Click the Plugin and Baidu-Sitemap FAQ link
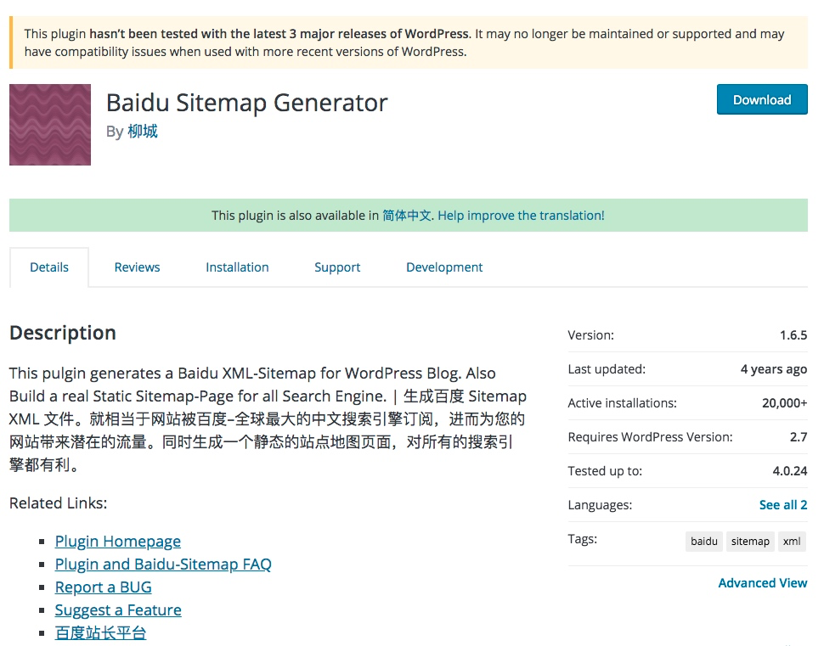Viewport: 824px width, 646px height. point(163,564)
